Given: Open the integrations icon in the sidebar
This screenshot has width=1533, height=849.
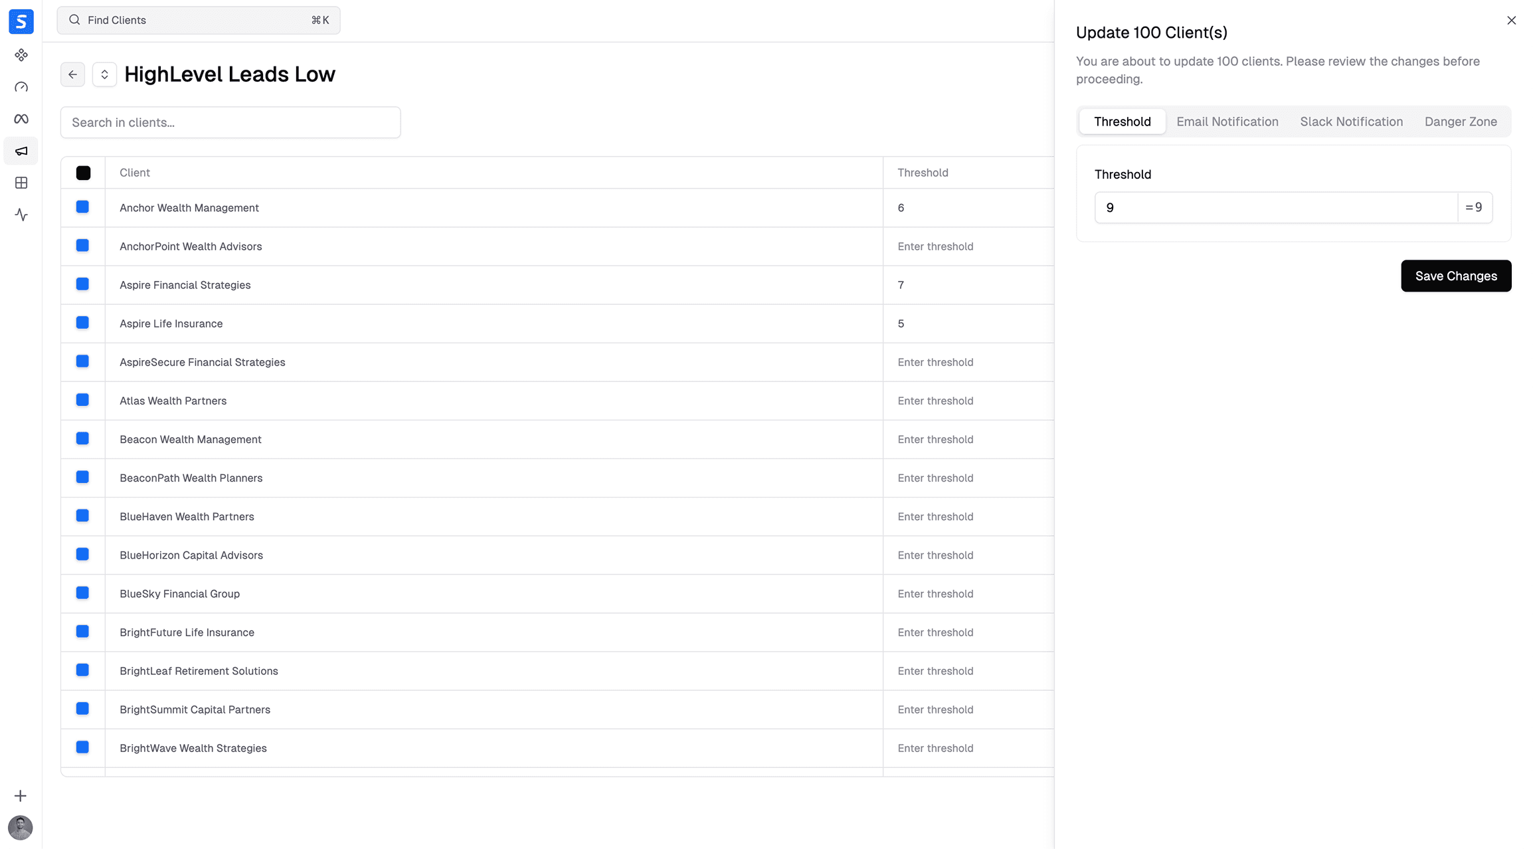Looking at the screenshot, I should click(21, 55).
